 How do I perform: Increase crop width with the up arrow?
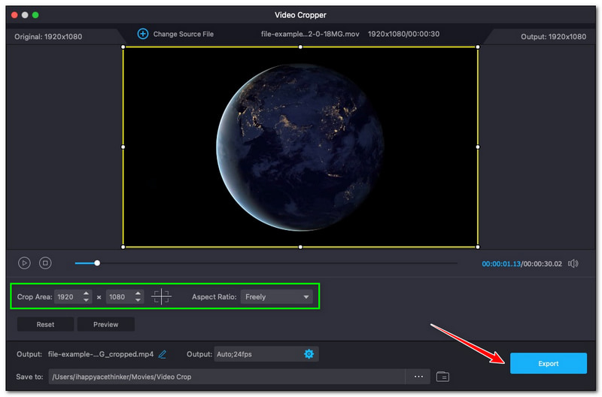point(87,293)
